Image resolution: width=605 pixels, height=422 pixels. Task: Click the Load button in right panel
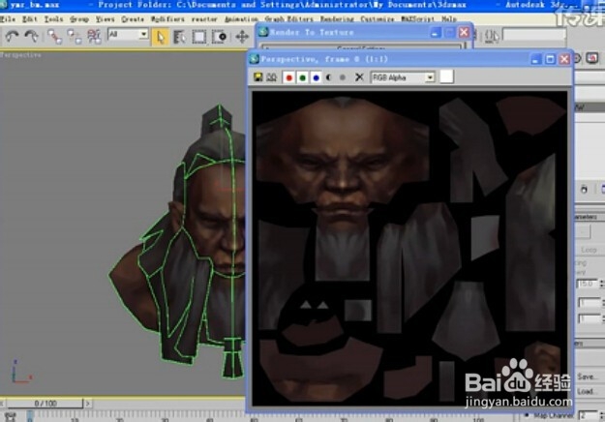(x=589, y=392)
